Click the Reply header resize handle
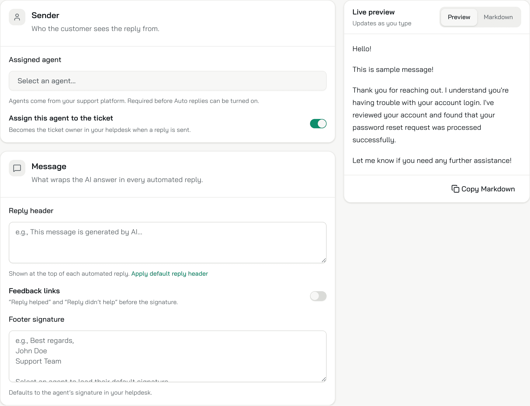The width and height of the screenshot is (530, 406). click(324, 260)
